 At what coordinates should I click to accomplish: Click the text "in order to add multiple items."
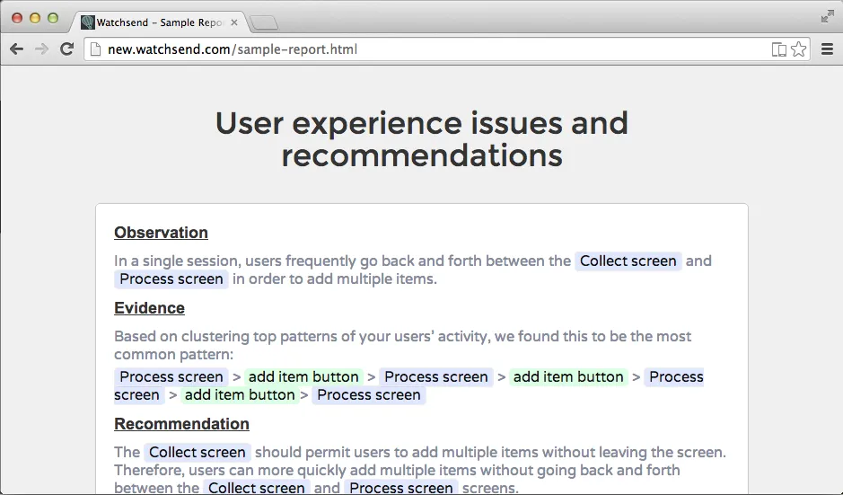point(334,279)
